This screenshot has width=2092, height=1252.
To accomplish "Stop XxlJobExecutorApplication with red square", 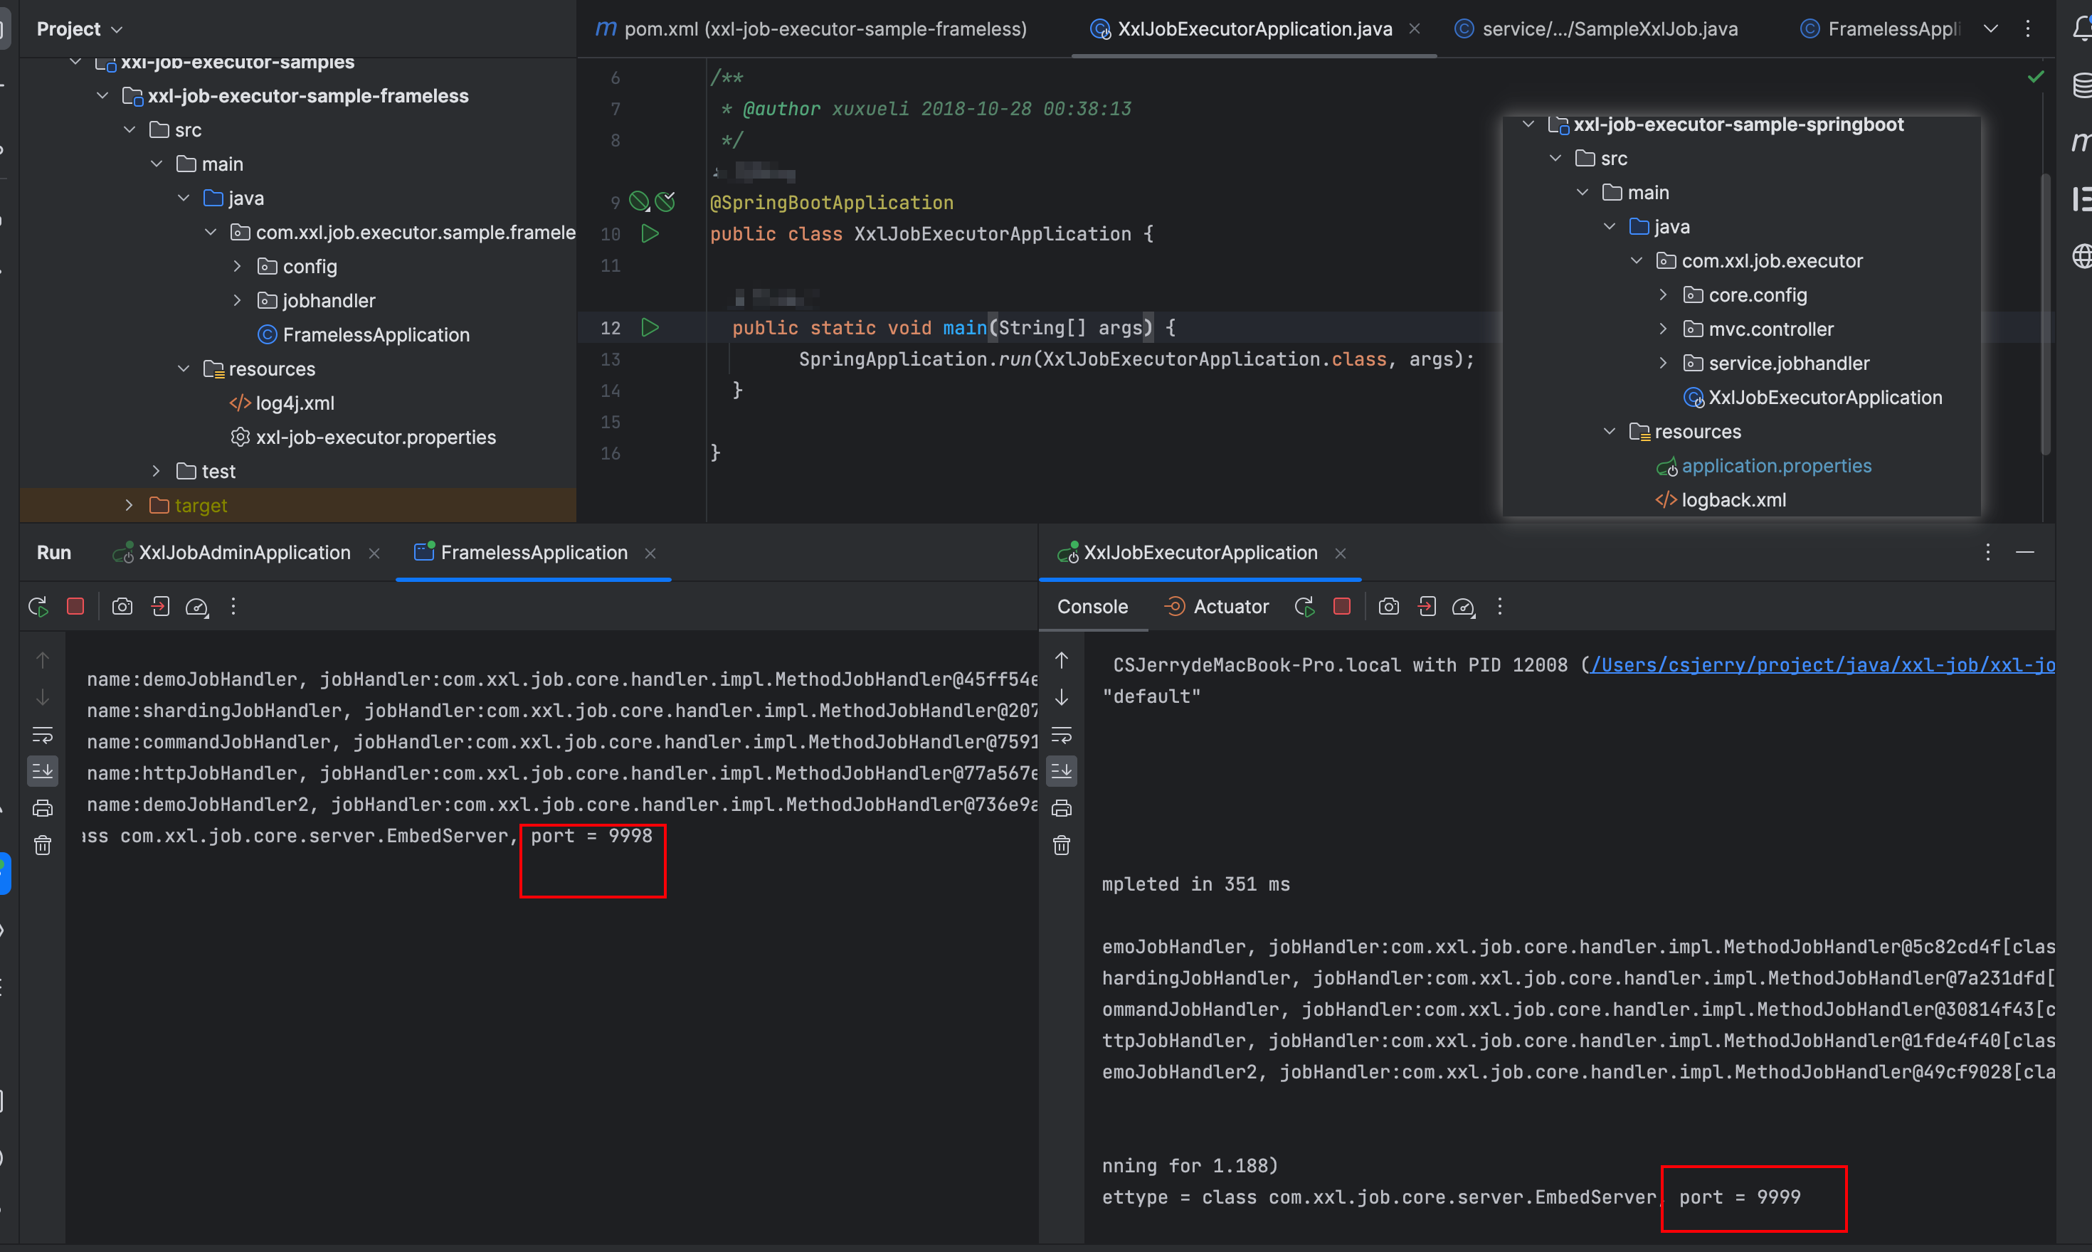I will pos(1342,607).
